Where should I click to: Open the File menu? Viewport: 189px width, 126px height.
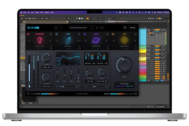click(x=29, y=12)
